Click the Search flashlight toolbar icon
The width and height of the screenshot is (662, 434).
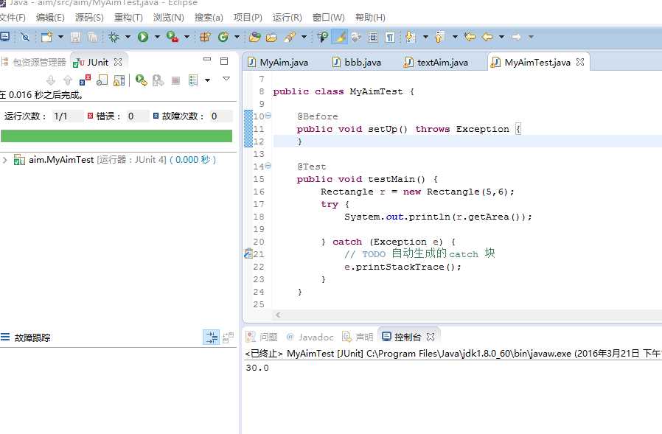click(290, 37)
